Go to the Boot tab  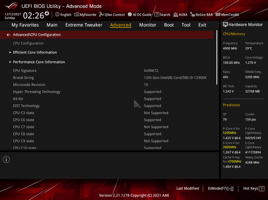[x=169, y=25]
